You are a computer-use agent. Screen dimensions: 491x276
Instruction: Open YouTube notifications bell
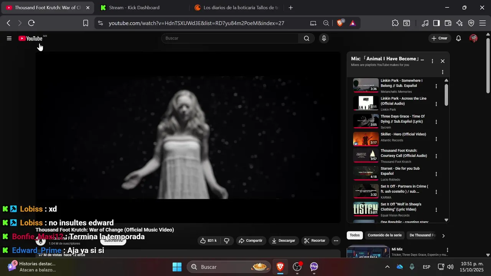(458, 38)
